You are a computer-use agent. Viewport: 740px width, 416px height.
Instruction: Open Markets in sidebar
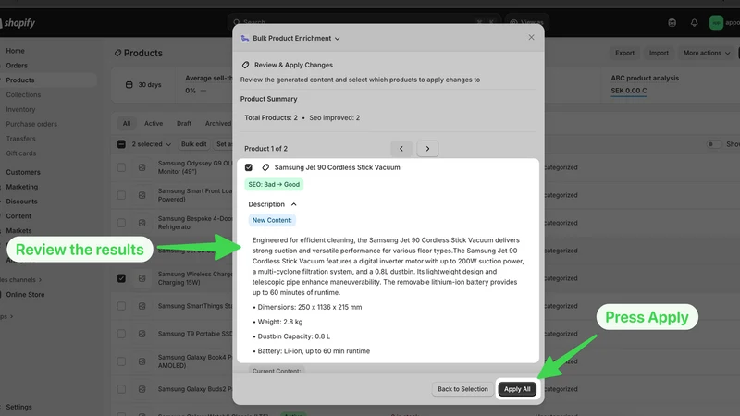pyautogui.click(x=18, y=230)
